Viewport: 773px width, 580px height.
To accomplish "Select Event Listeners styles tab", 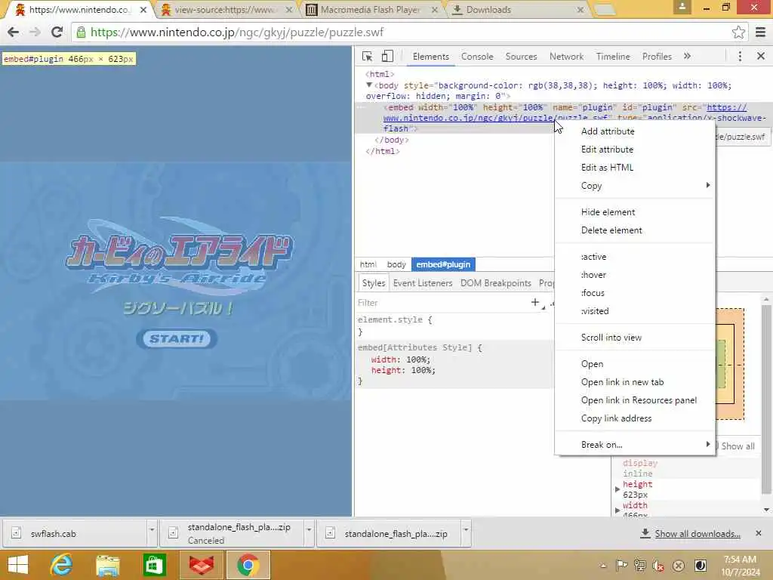I will point(423,283).
